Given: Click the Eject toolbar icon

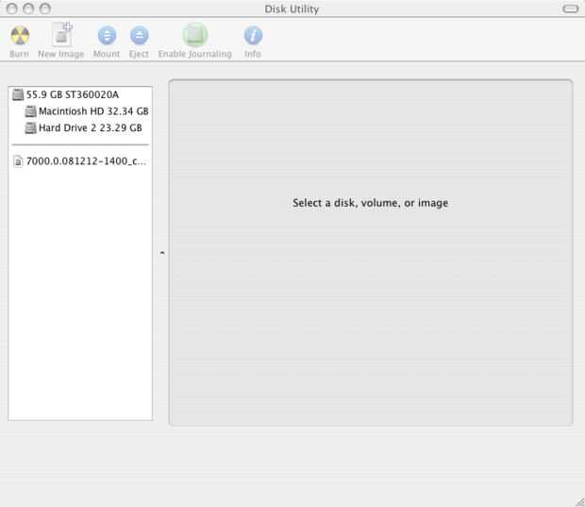Looking at the screenshot, I should click(x=139, y=36).
